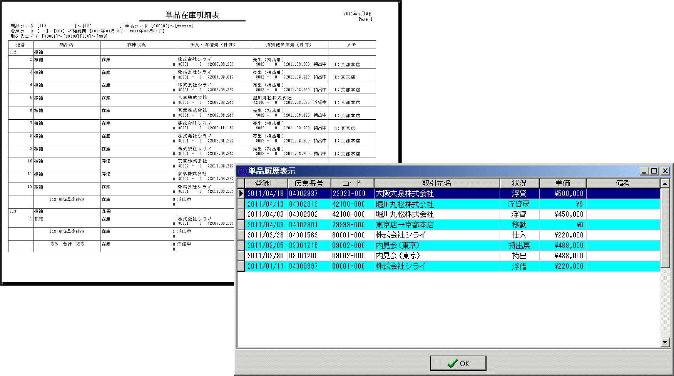674x376 pixels.
Task: Click the 備考 column header
Action: [622, 183]
